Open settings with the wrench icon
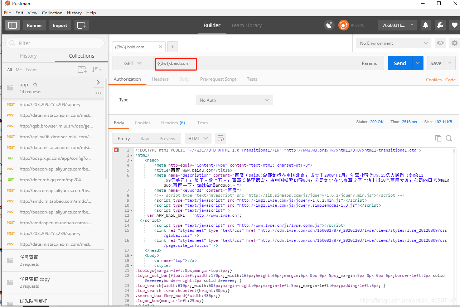Viewport: 460px width, 307px height. (440, 25)
